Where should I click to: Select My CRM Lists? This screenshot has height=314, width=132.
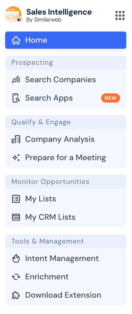click(66, 217)
